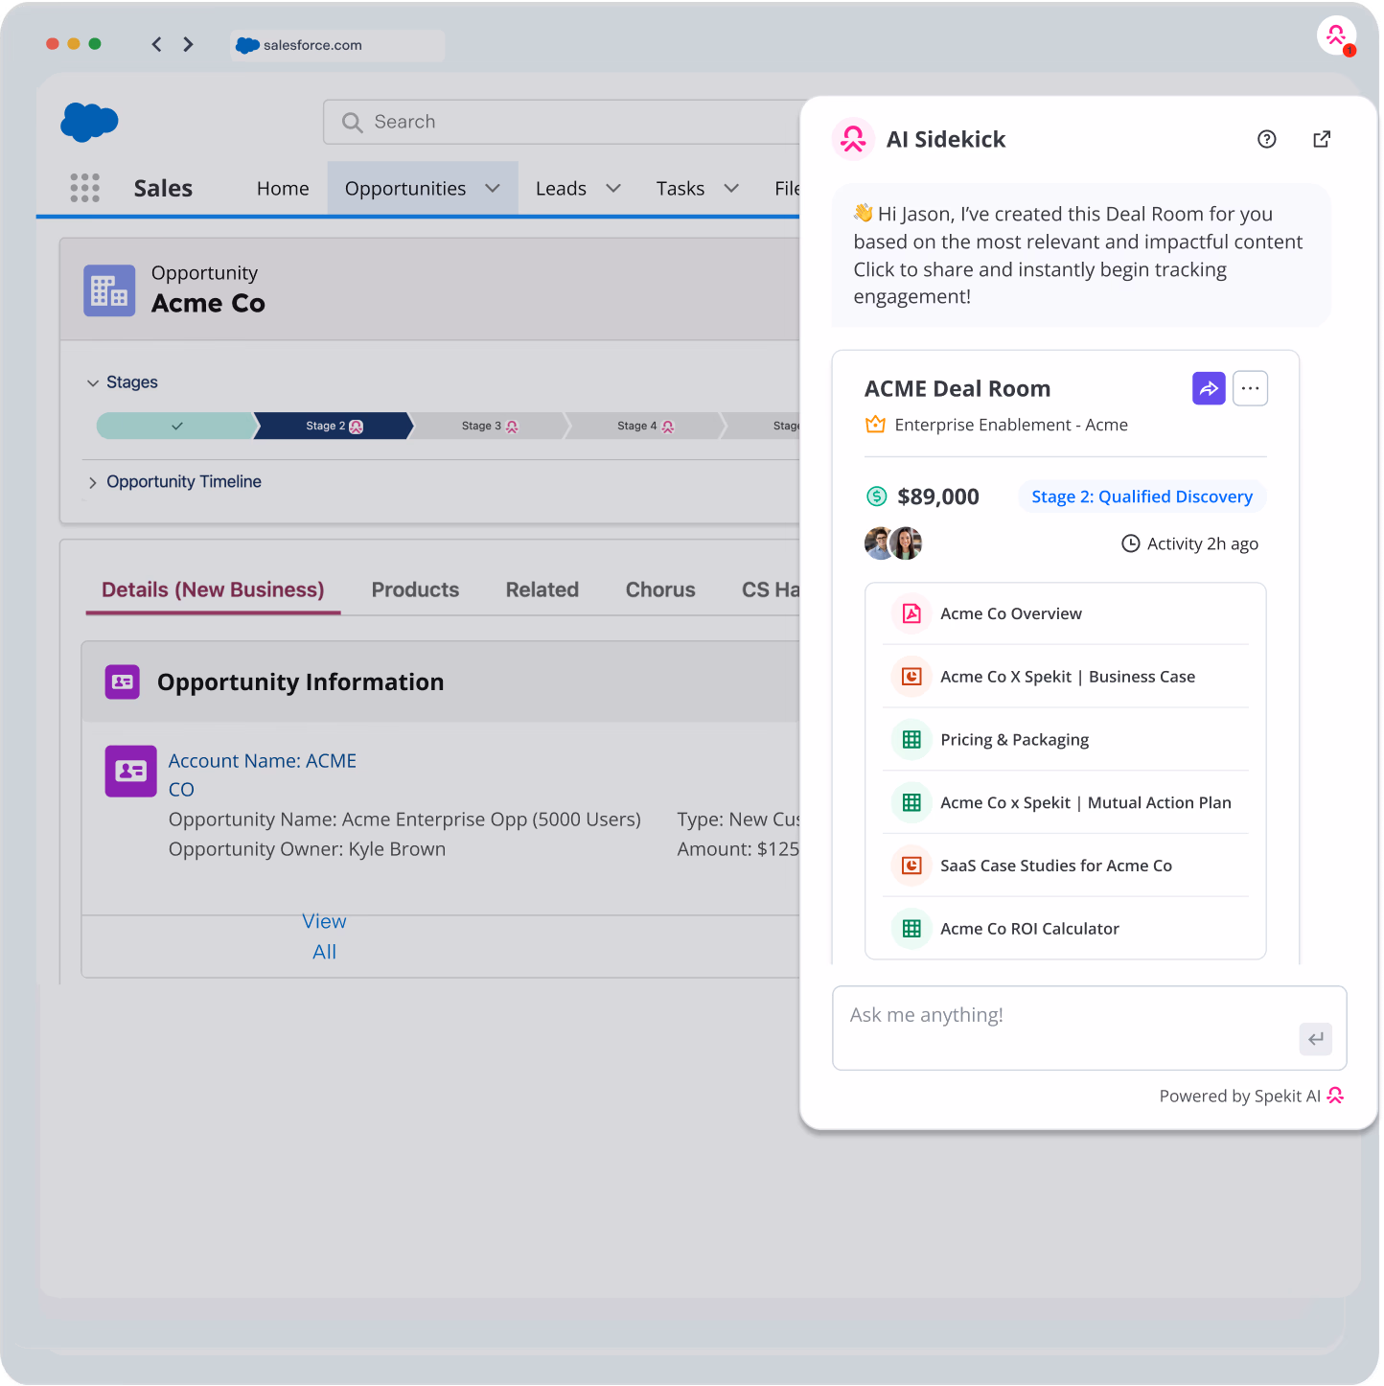This screenshot has height=1386, width=1384.
Task: Switch to Details (New Business) tab
Action: (x=213, y=589)
